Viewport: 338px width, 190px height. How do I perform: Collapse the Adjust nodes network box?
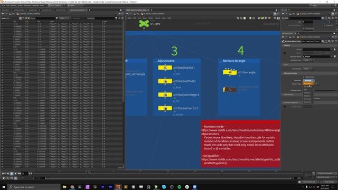point(155,61)
